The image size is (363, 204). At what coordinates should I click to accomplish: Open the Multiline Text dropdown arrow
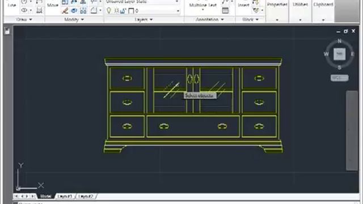(x=203, y=10)
